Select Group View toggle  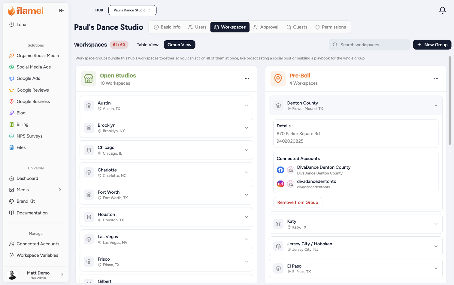click(180, 45)
